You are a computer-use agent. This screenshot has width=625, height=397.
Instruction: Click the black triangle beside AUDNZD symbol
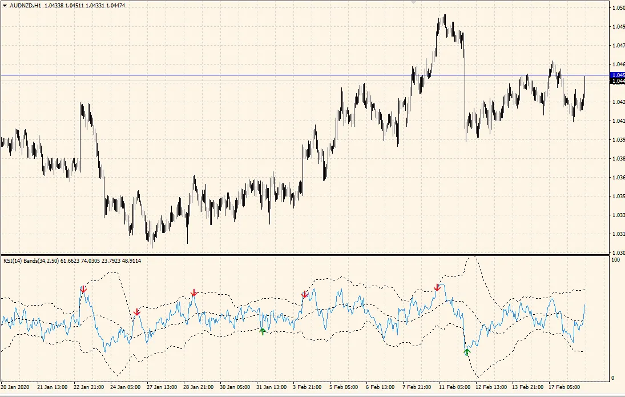click(x=5, y=5)
